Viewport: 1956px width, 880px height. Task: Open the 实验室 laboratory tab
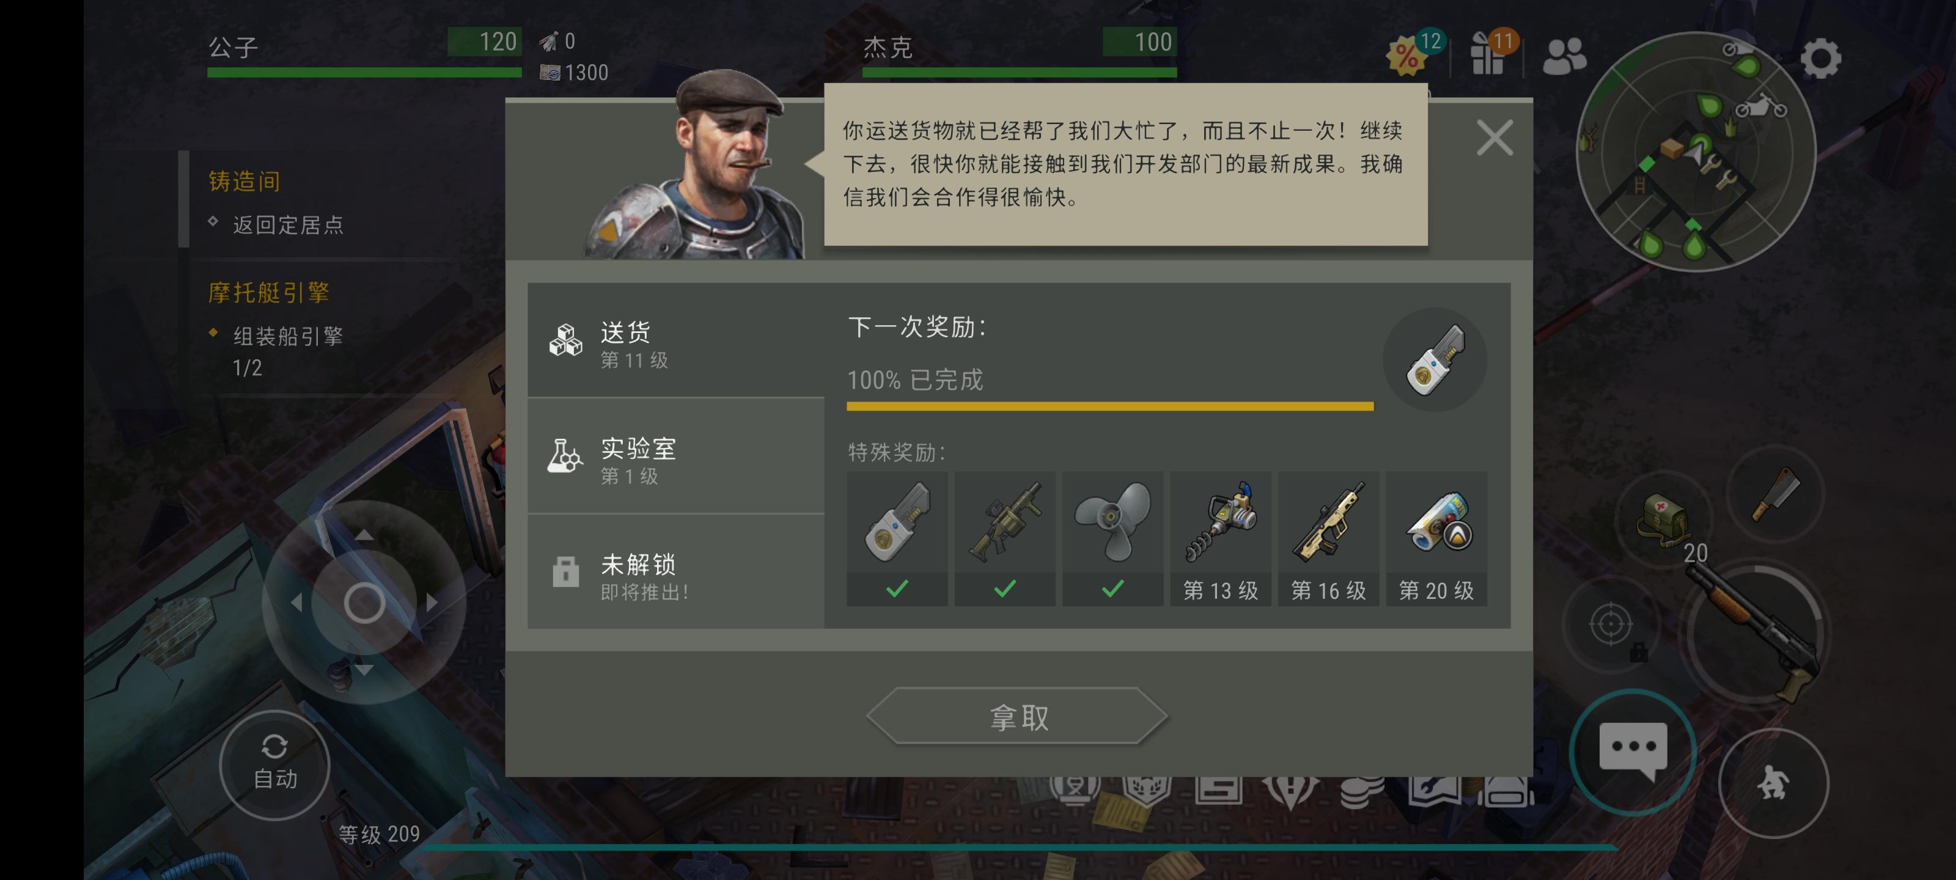click(676, 457)
